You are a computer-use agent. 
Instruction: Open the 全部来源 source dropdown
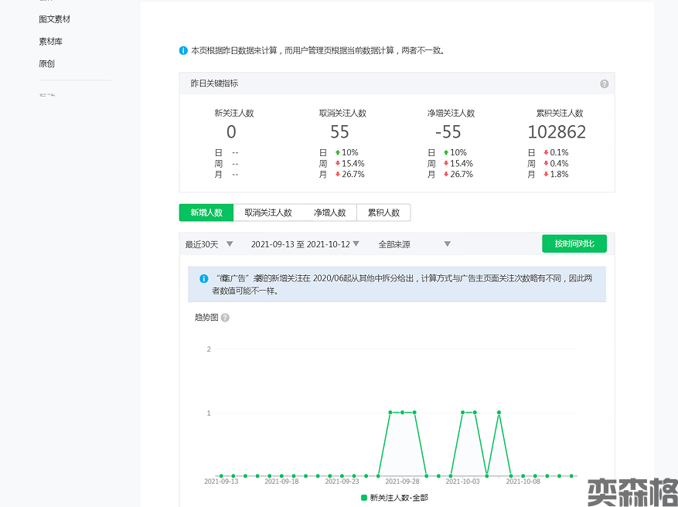point(414,244)
